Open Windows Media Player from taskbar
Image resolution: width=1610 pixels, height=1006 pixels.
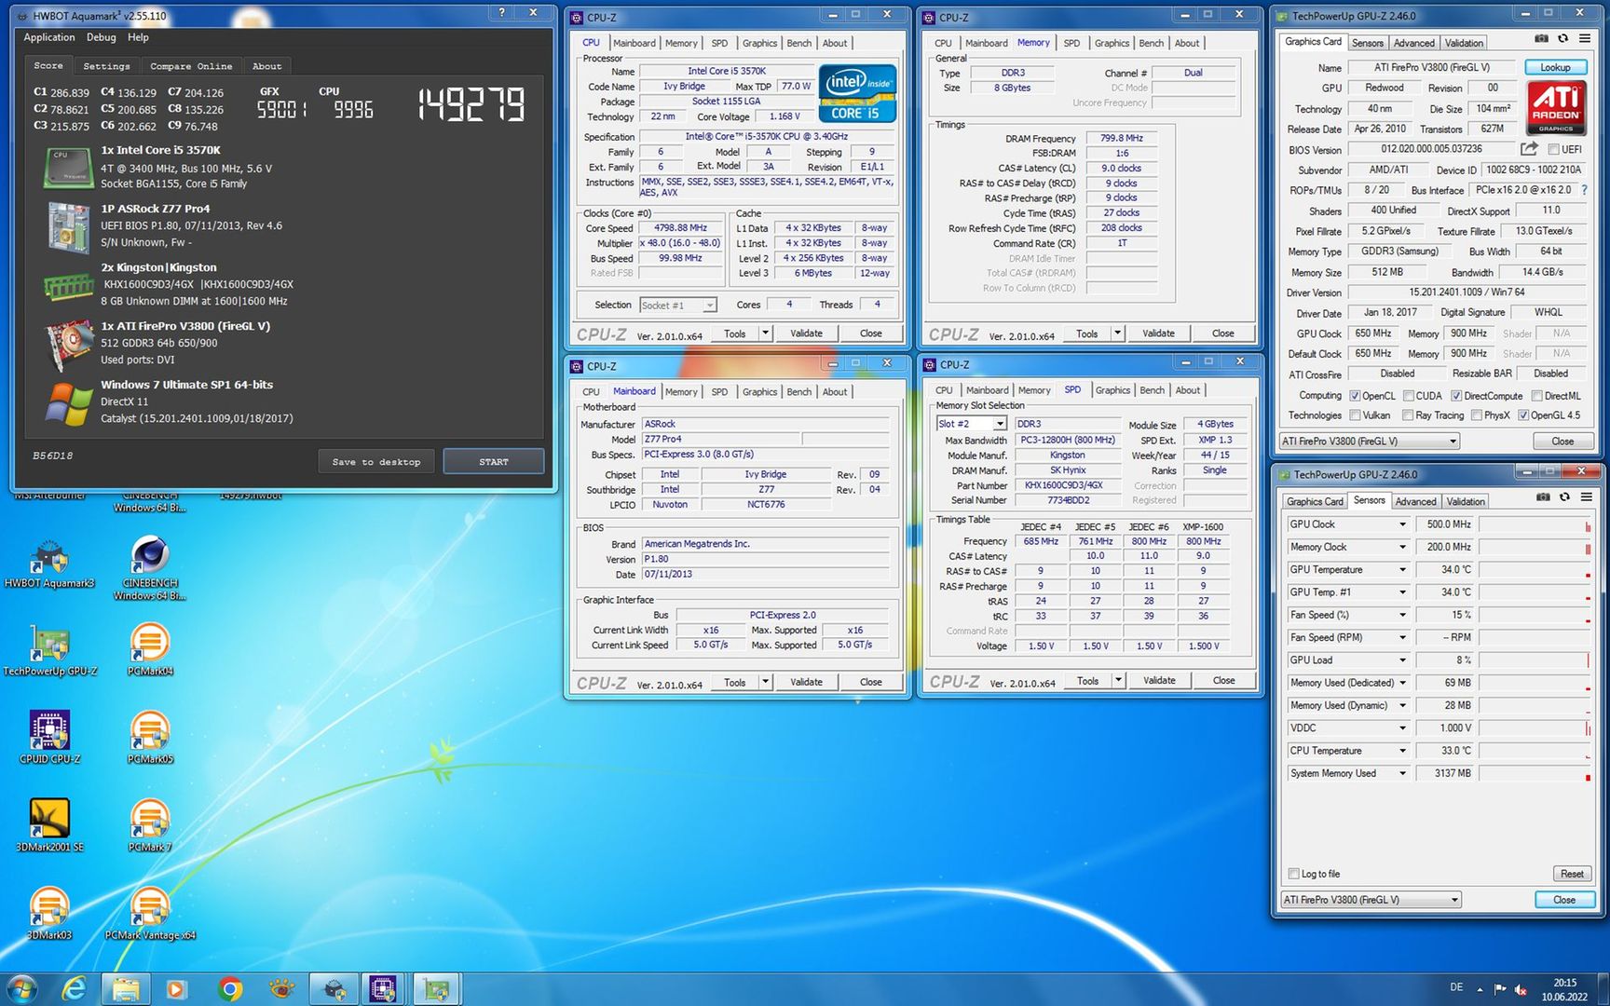click(x=176, y=988)
